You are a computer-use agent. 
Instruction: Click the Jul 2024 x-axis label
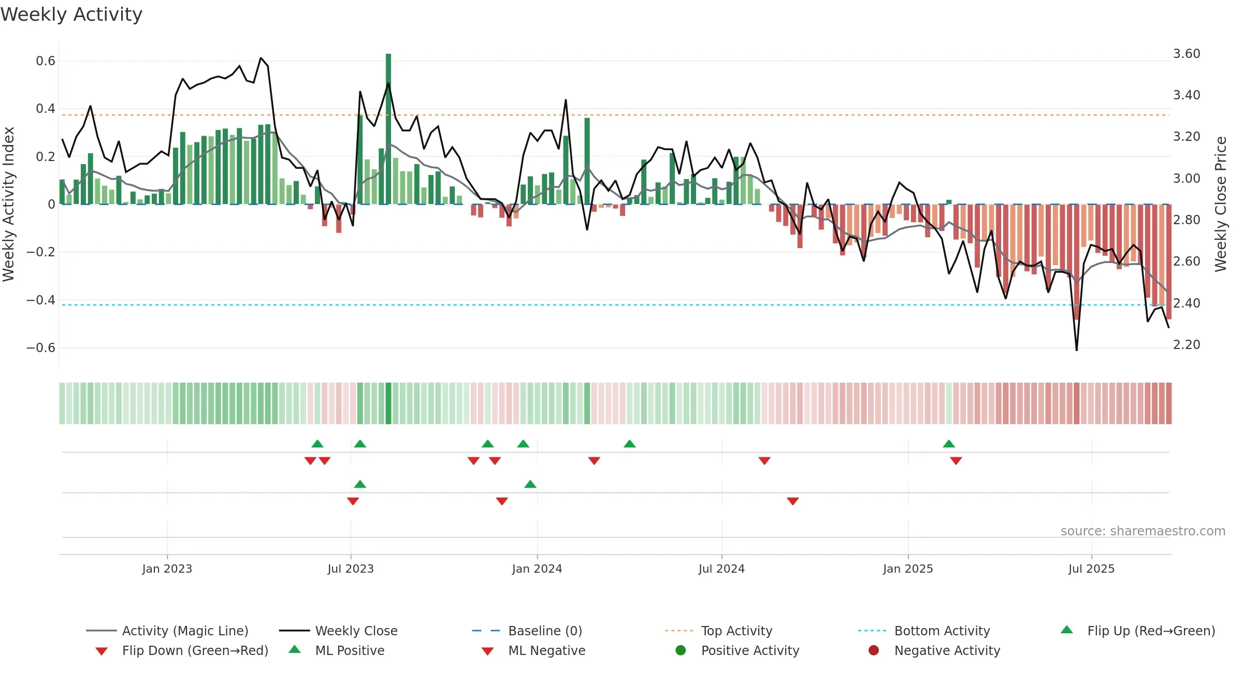tap(721, 569)
